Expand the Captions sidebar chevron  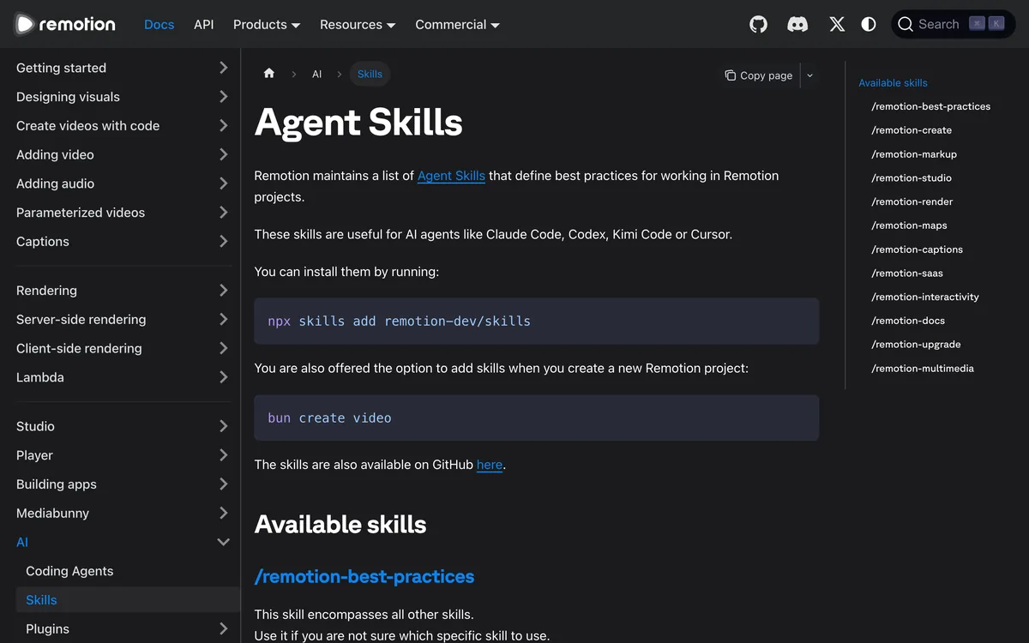point(223,241)
